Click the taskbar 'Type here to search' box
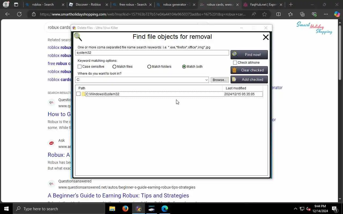 59,209
